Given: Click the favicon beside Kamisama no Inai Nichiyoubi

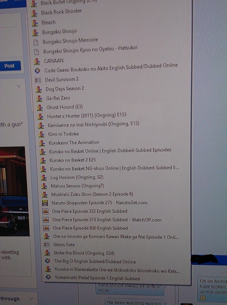Looking at the screenshot, I should pyautogui.click(x=41, y=125).
